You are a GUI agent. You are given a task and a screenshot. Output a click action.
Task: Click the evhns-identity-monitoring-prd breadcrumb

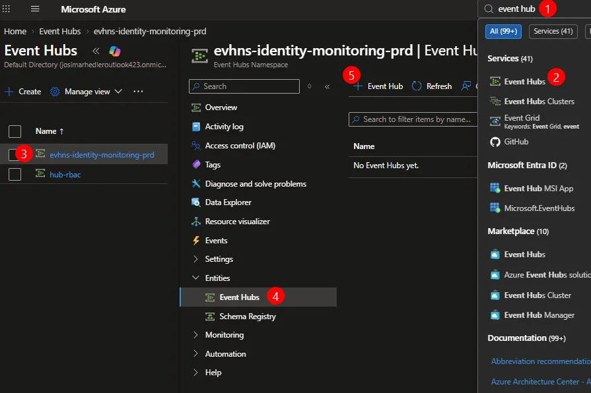pyautogui.click(x=150, y=31)
